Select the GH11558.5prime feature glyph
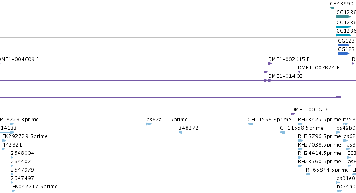356x193 pixels. pyautogui.click(x=283, y=132)
